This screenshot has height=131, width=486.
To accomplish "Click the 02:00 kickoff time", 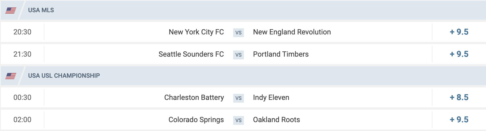I will [x=22, y=120].
